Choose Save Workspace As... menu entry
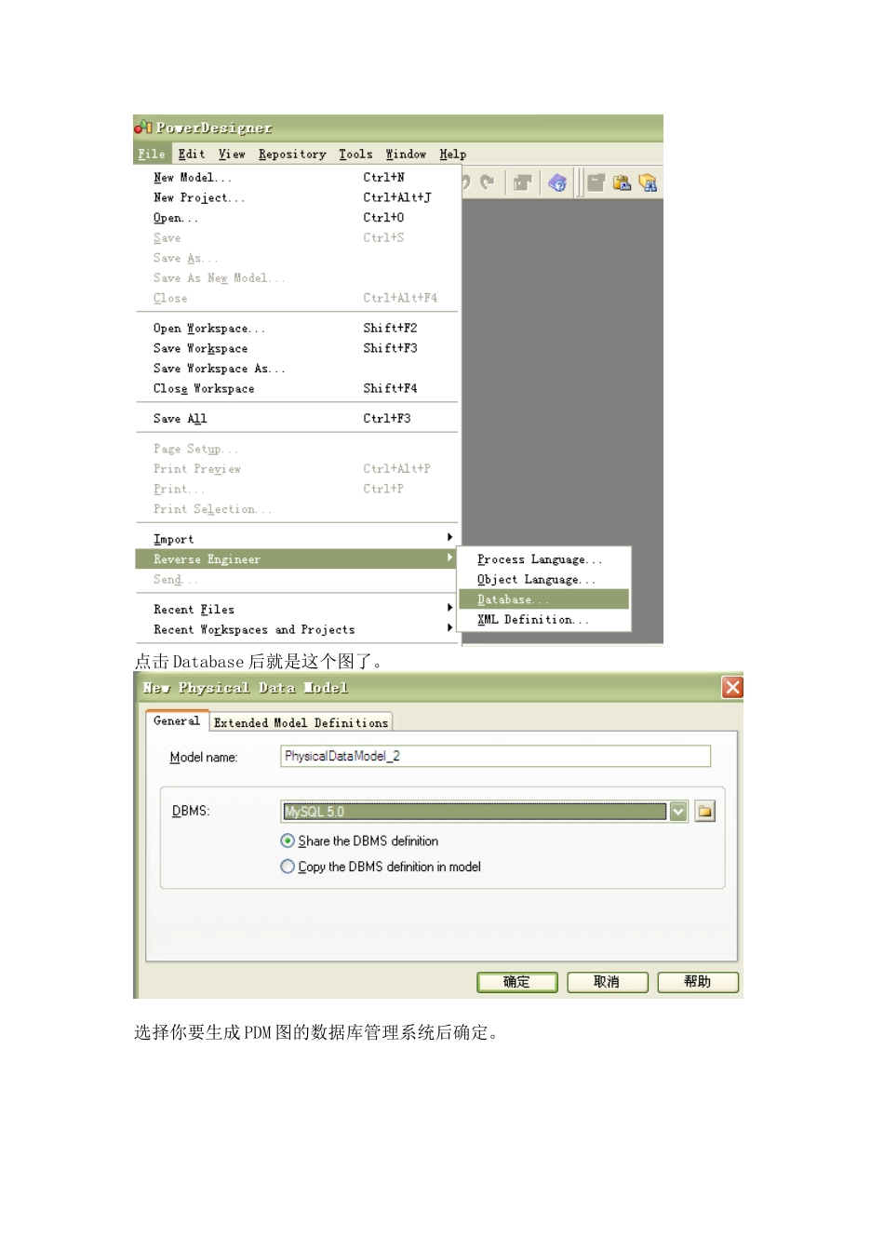 [297, 369]
